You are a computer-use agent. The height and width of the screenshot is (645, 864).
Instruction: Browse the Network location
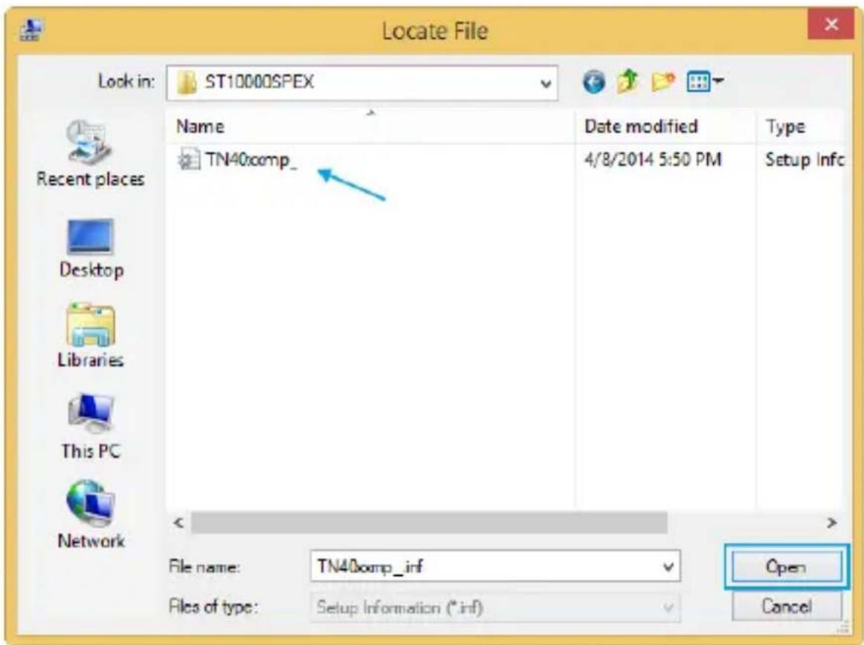pos(91,515)
